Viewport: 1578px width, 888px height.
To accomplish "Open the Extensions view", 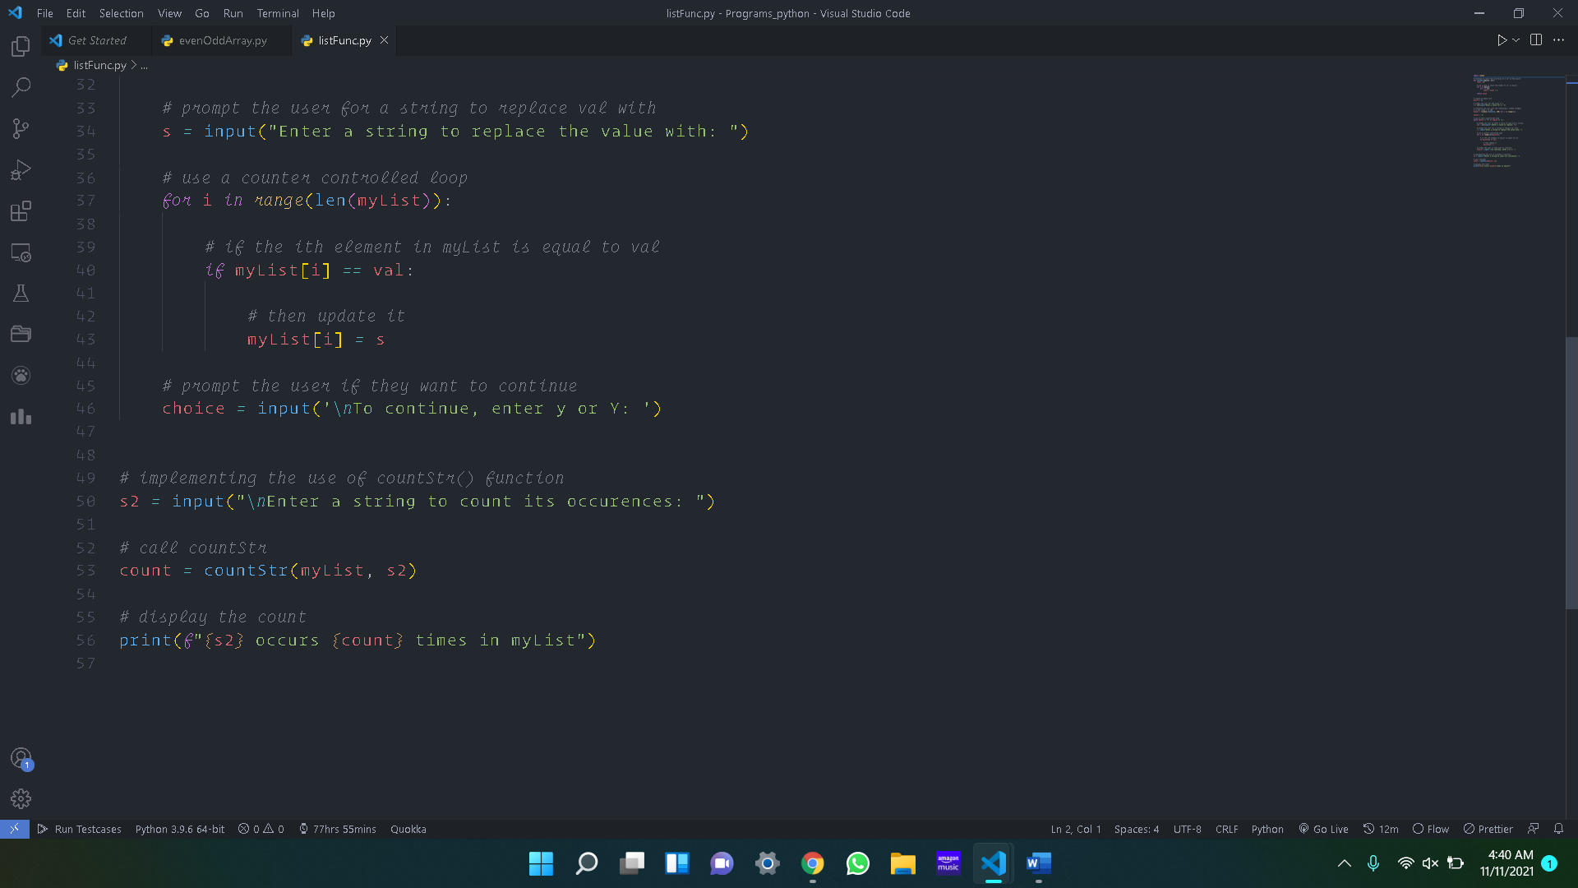I will (21, 211).
